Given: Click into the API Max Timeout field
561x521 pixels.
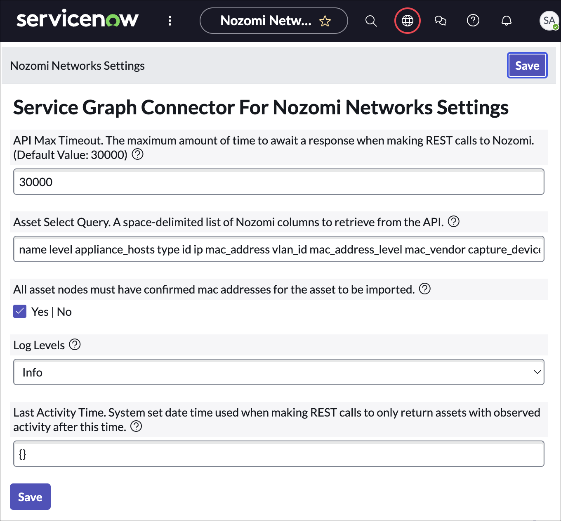Looking at the screenshot, I should (x=278, y=182).
